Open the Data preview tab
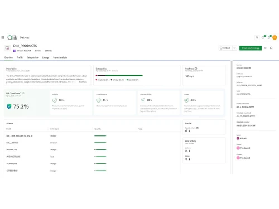 (x=32, y=57)
